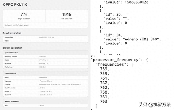Screen dimensions: 174x110
Task: Select the 2 Cores @ 2.40 GHz value
Action: coord(45,95)
